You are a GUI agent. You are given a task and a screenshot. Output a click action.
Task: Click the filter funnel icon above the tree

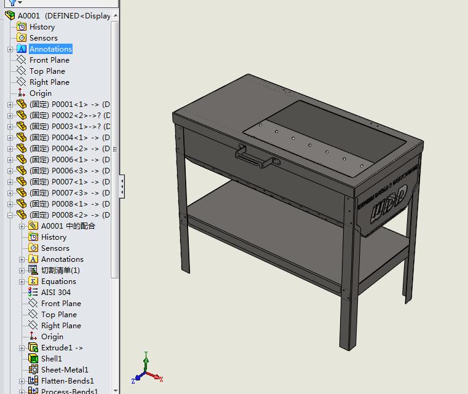point(12,2)
